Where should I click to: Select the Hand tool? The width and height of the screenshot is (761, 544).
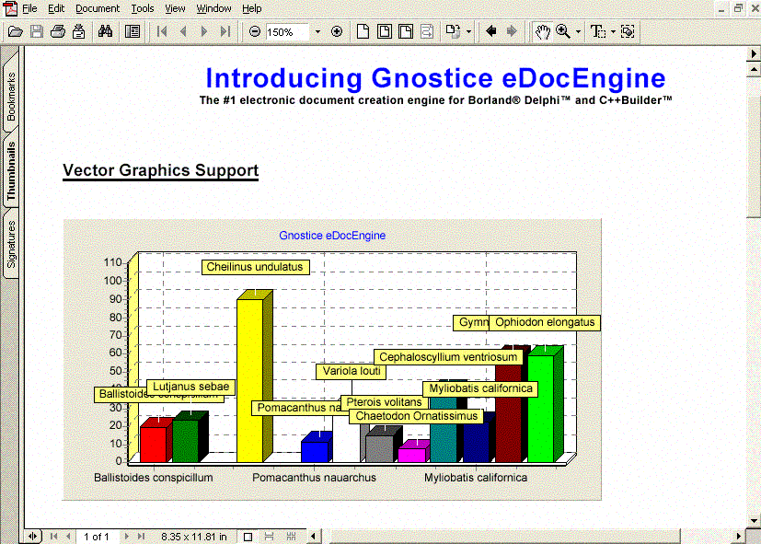click(x=543, y=31)
